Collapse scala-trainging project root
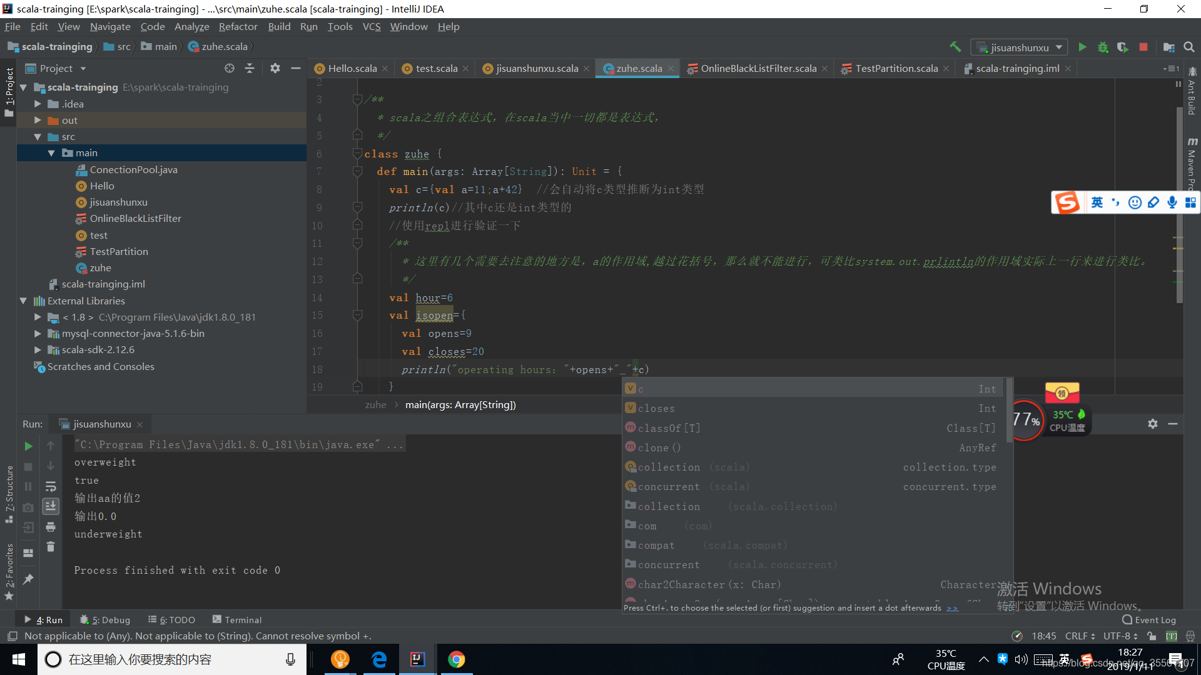The width and height of the screenshot is (1201, 675). 24,87
